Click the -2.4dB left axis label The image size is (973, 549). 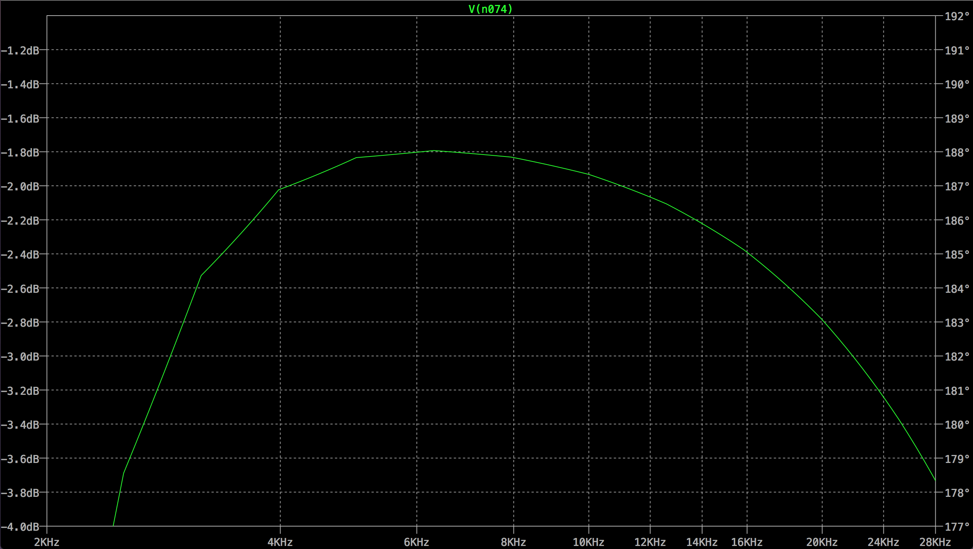coord(20,254)
